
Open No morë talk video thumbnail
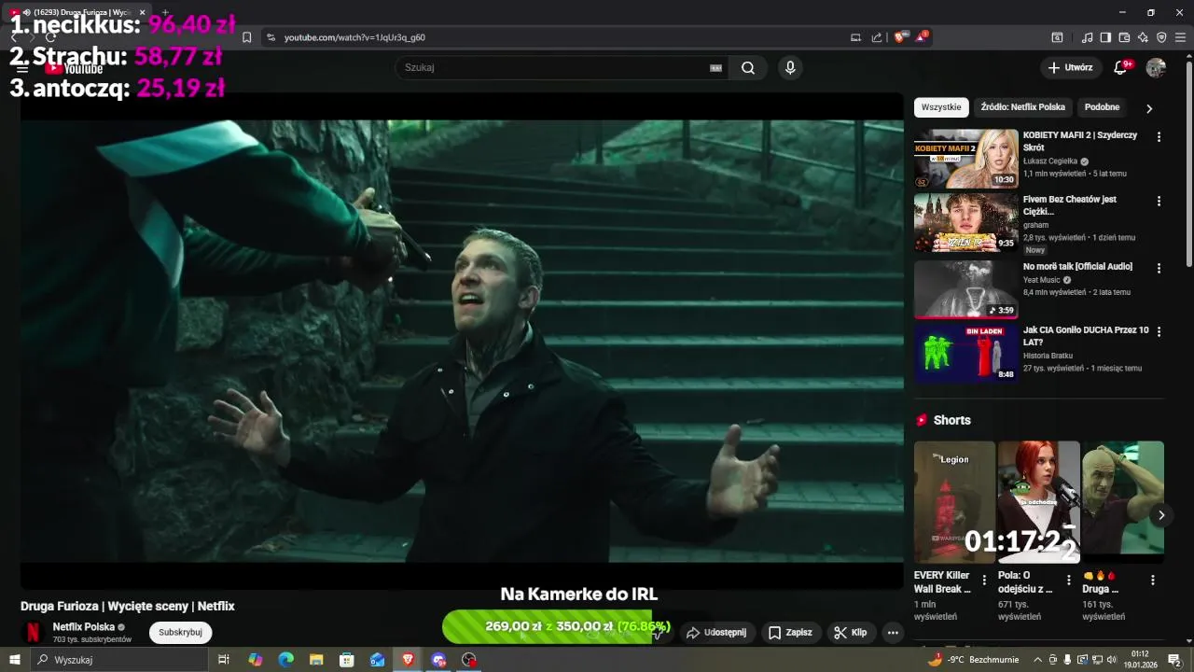pos(965,289)
